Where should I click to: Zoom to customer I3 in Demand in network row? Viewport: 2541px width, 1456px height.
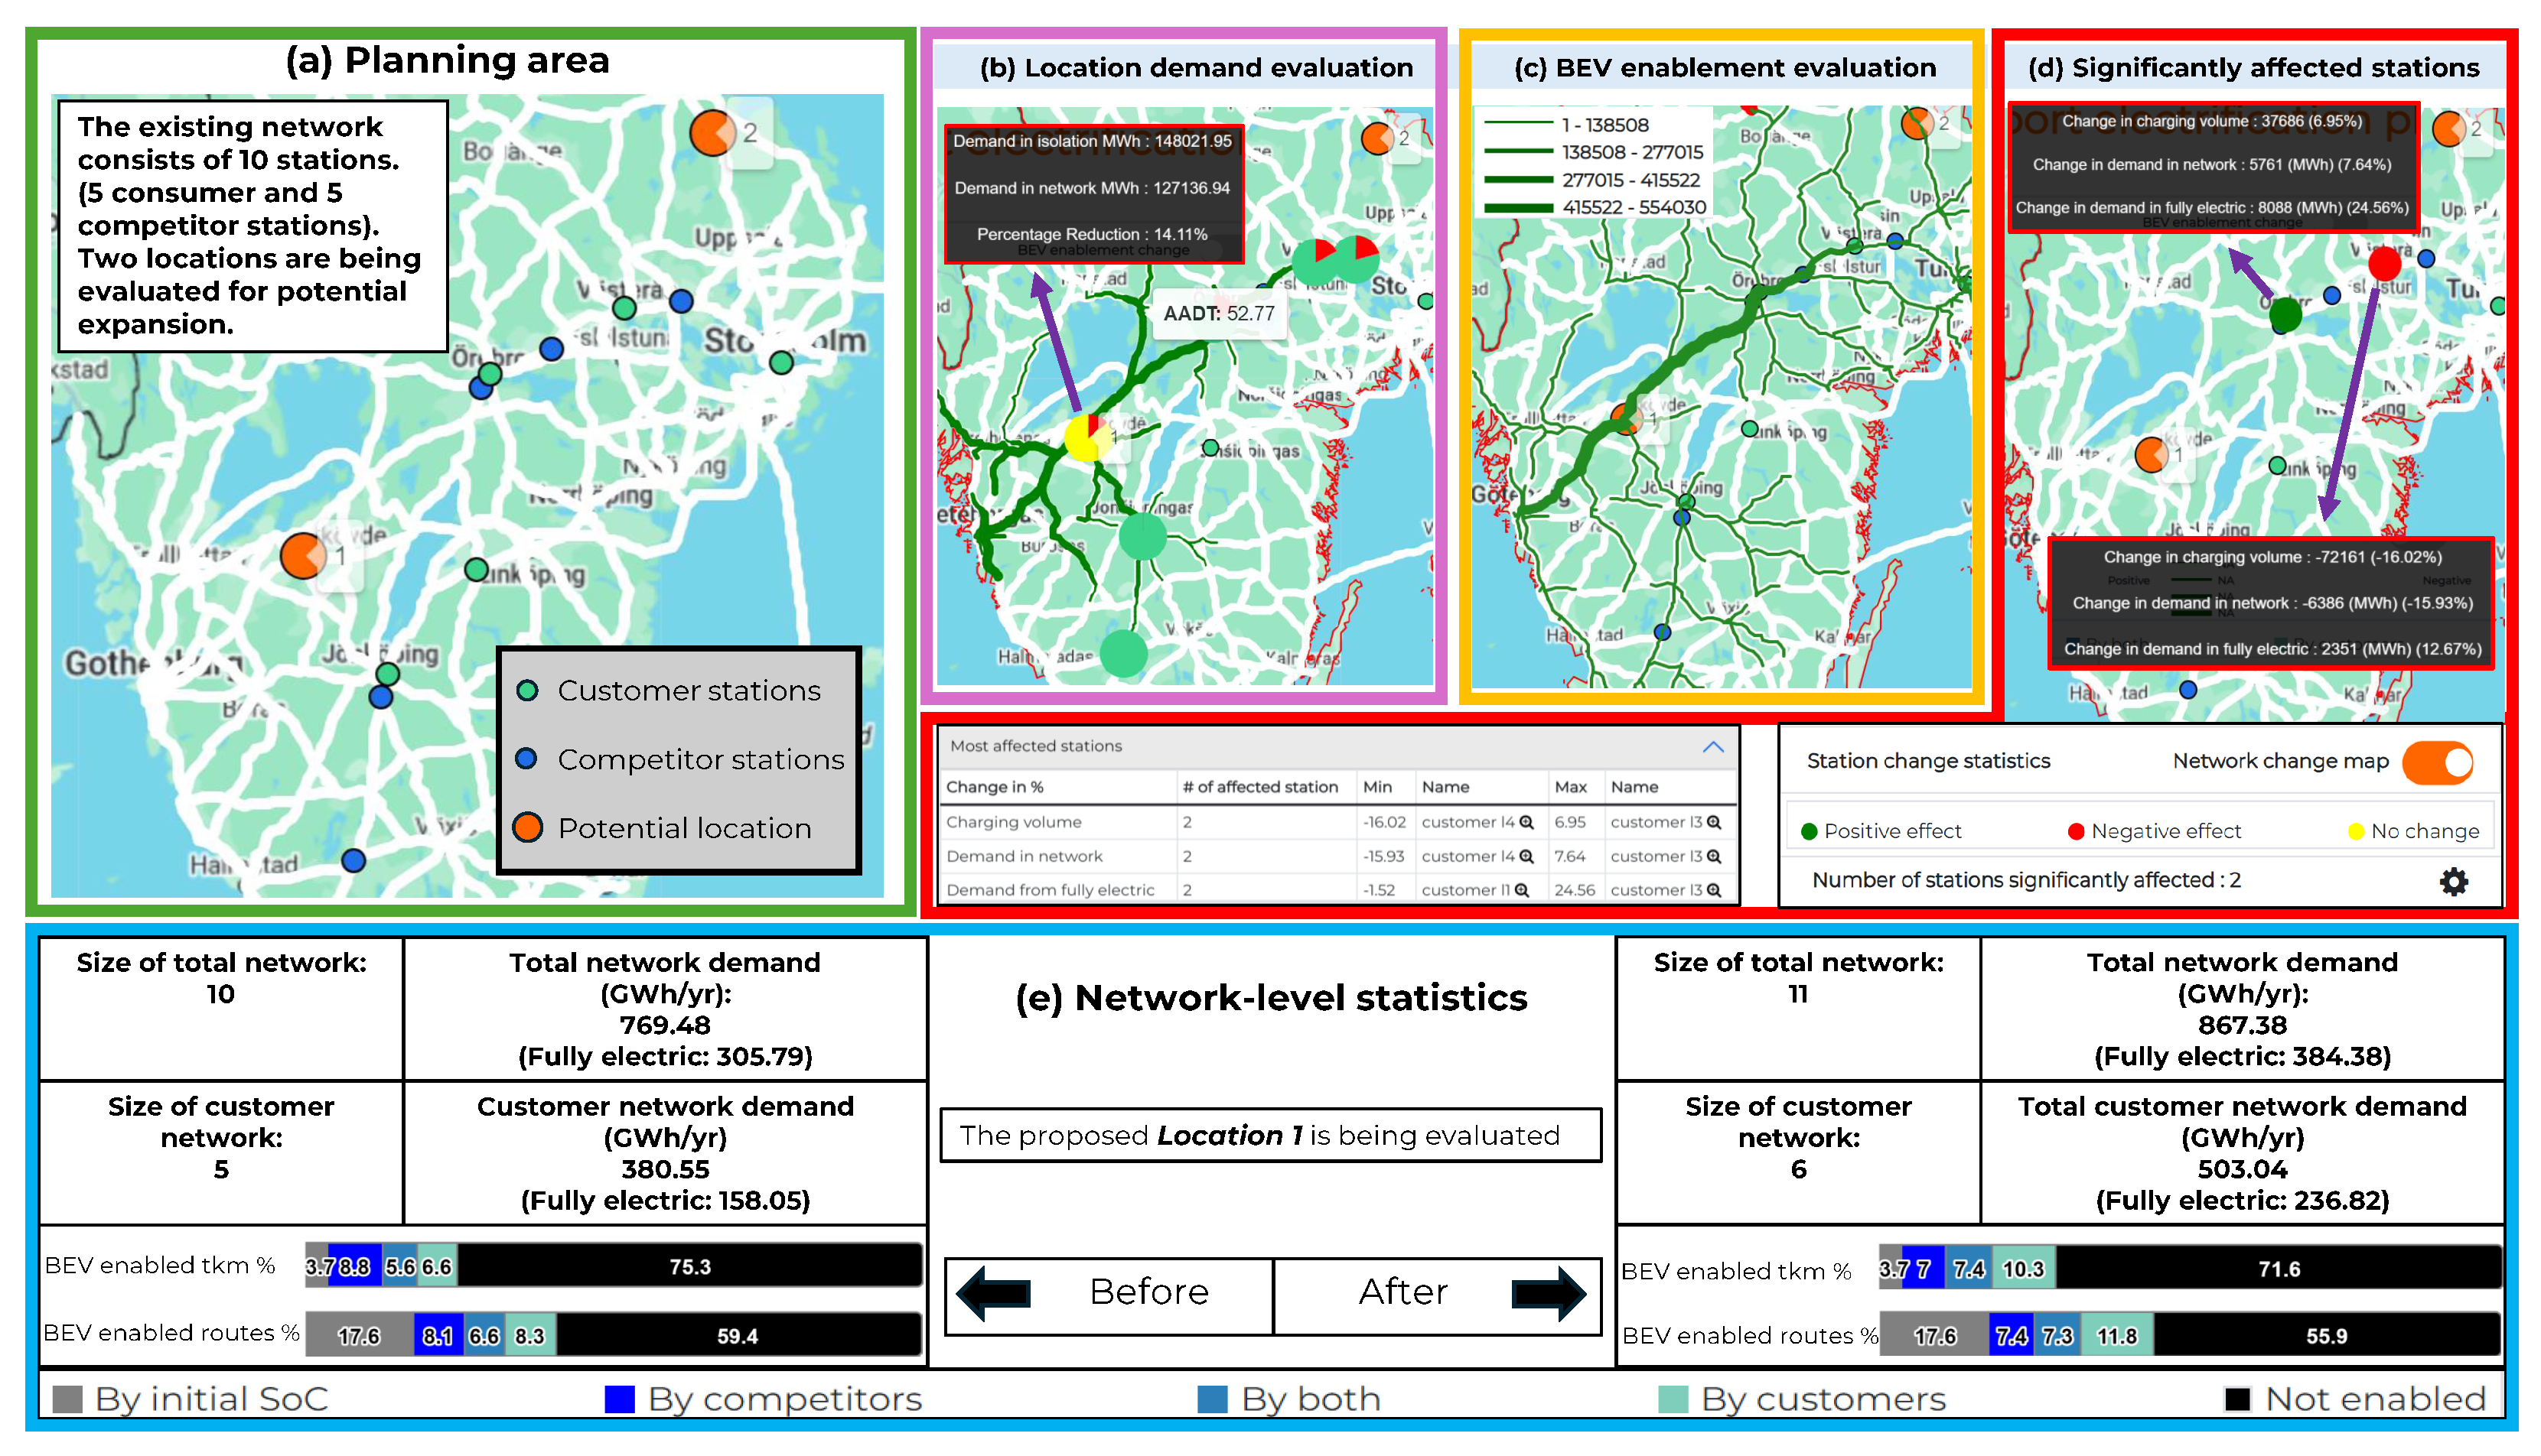coord(1714,856)
